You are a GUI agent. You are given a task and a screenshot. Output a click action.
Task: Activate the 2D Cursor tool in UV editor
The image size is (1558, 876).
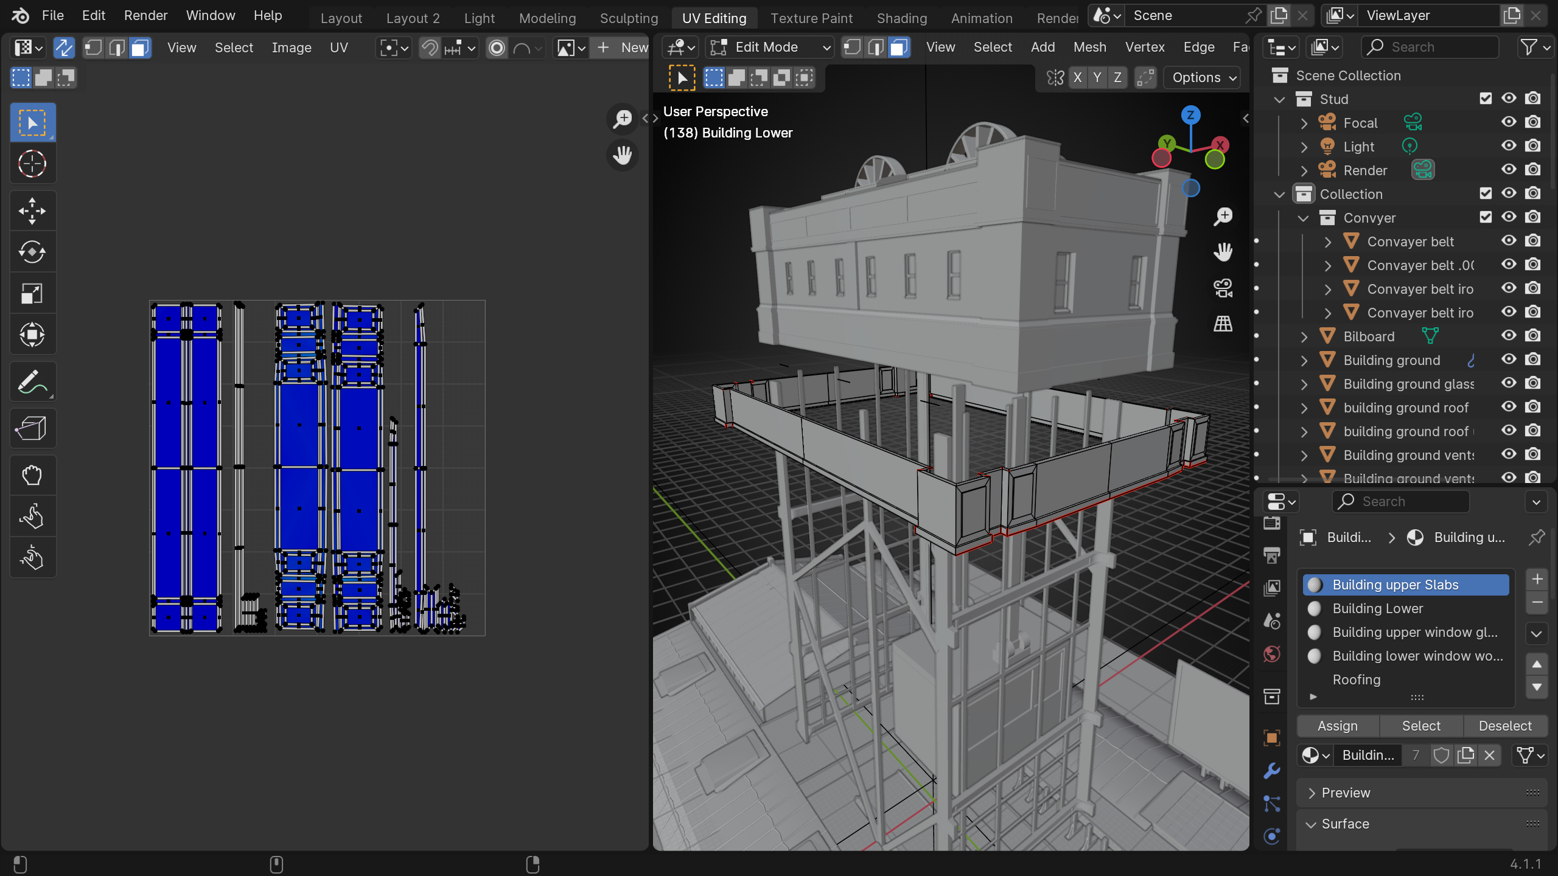point(33,164)
